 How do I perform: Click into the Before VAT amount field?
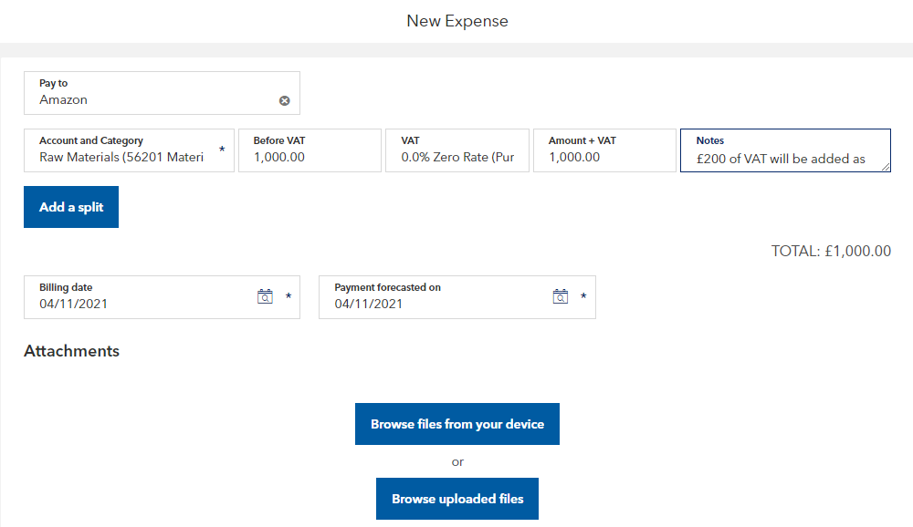coord(309,157)
